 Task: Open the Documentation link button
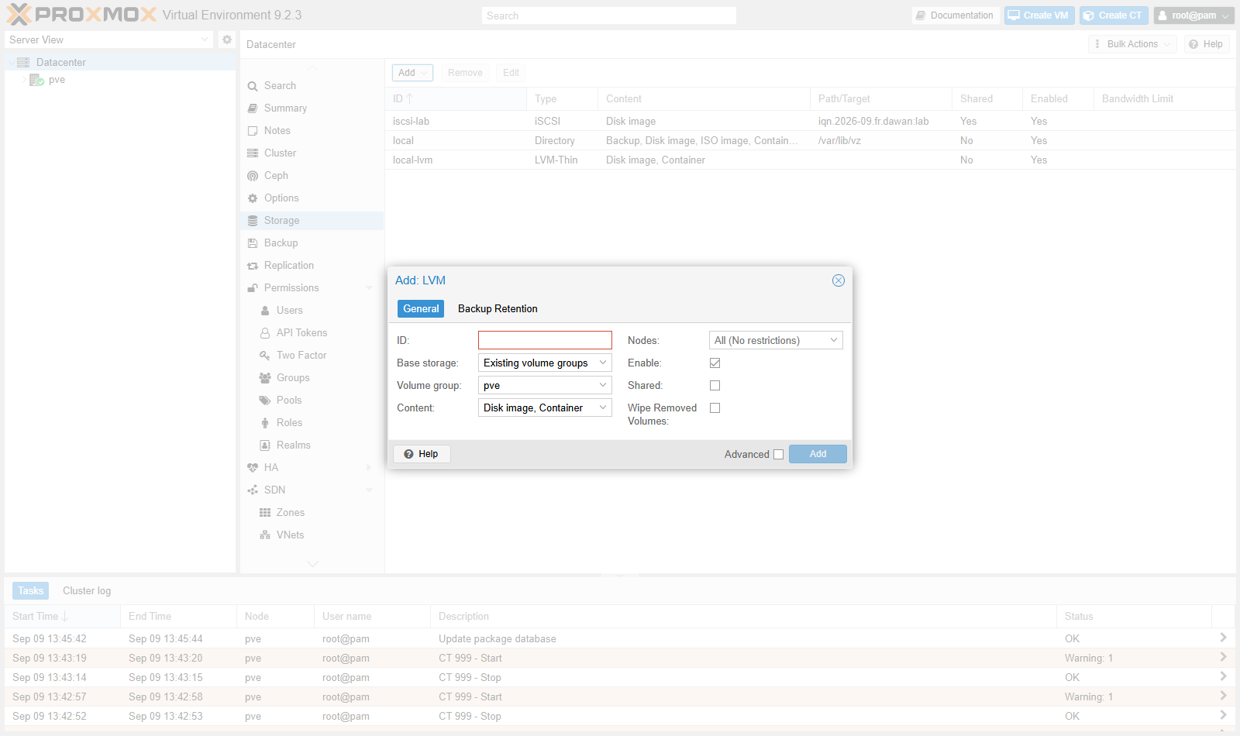coord(954,15)
